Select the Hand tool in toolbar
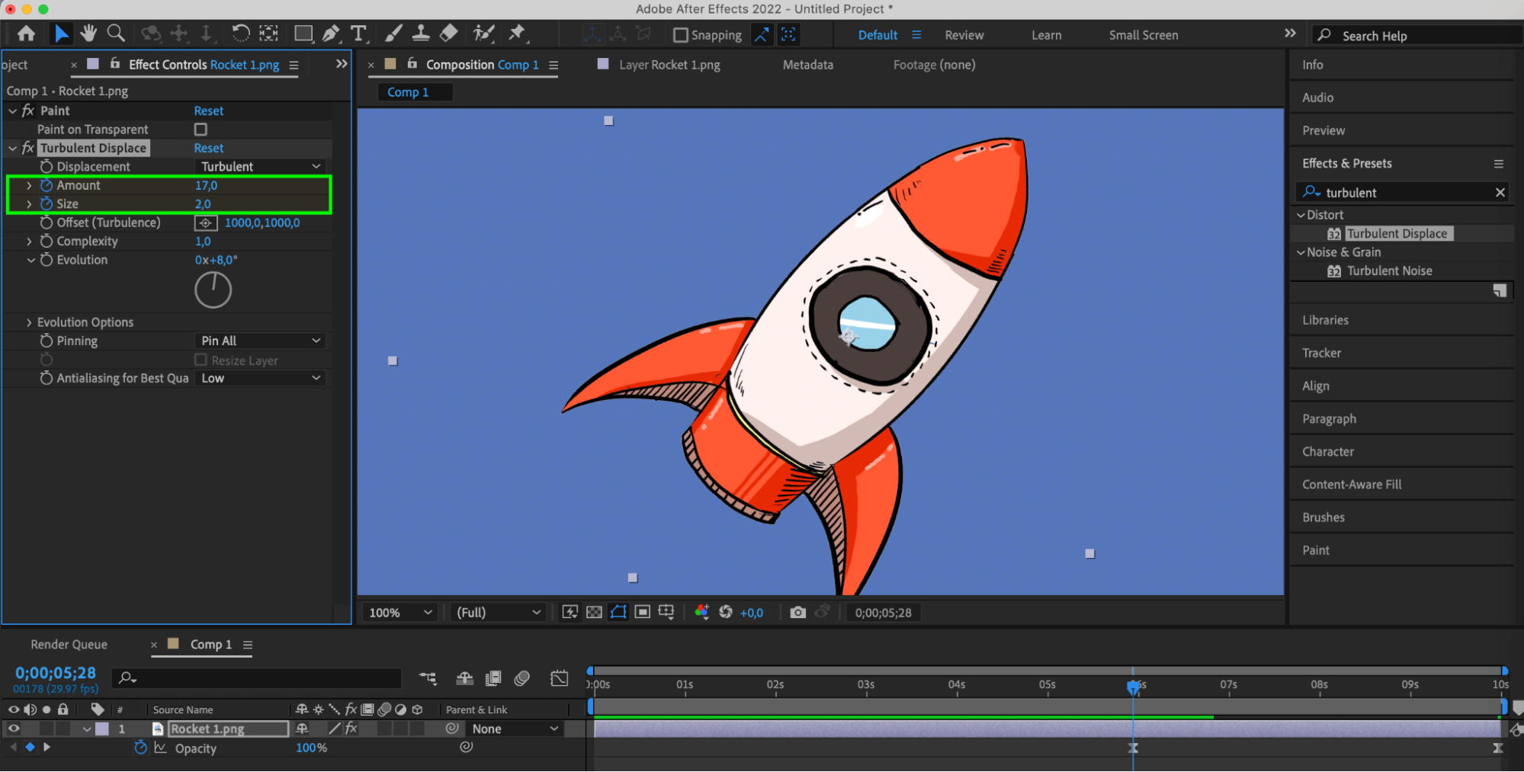 pos(88,34)
